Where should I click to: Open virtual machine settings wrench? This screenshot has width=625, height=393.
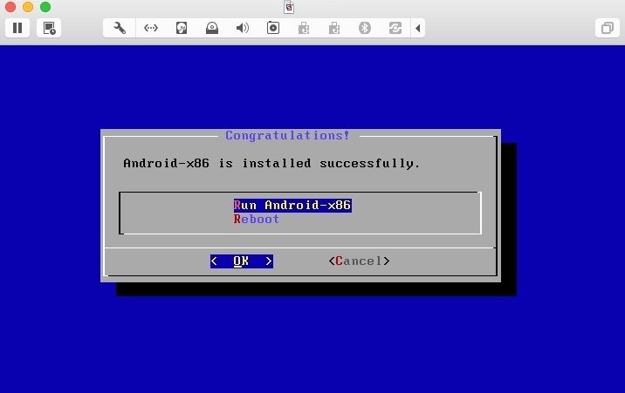[120, 28]
